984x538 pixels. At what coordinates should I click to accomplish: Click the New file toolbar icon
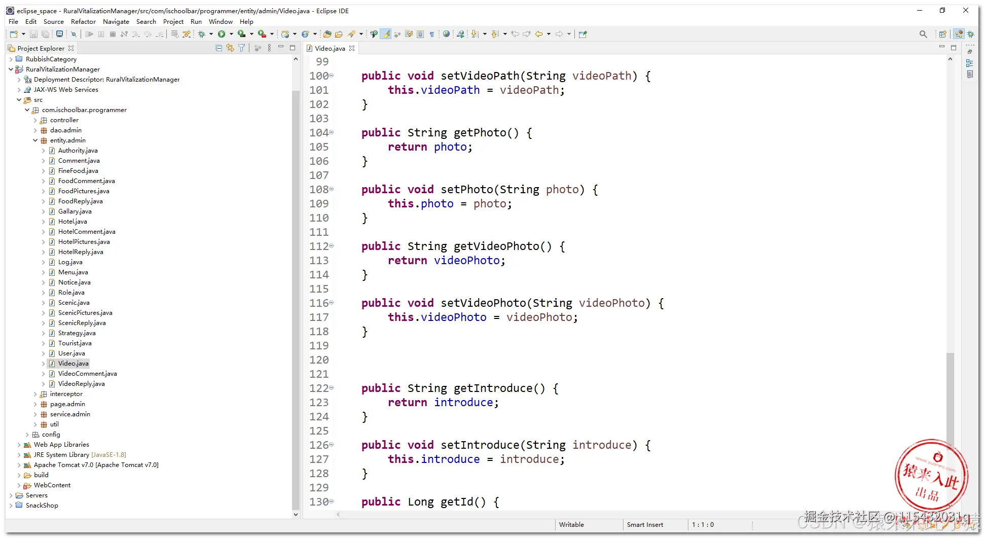(14, 34)
